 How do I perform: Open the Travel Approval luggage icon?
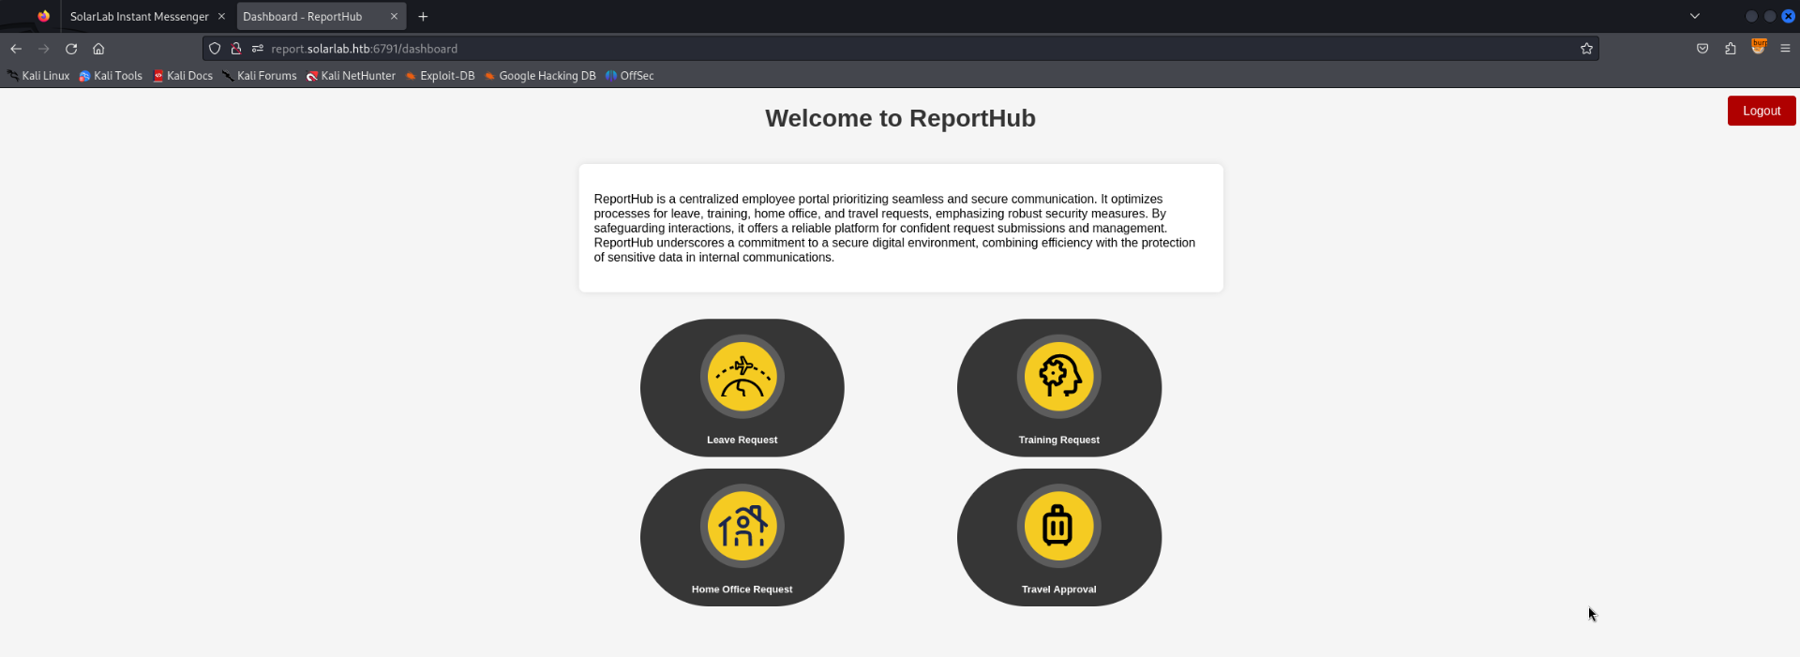pos(1058,526)
